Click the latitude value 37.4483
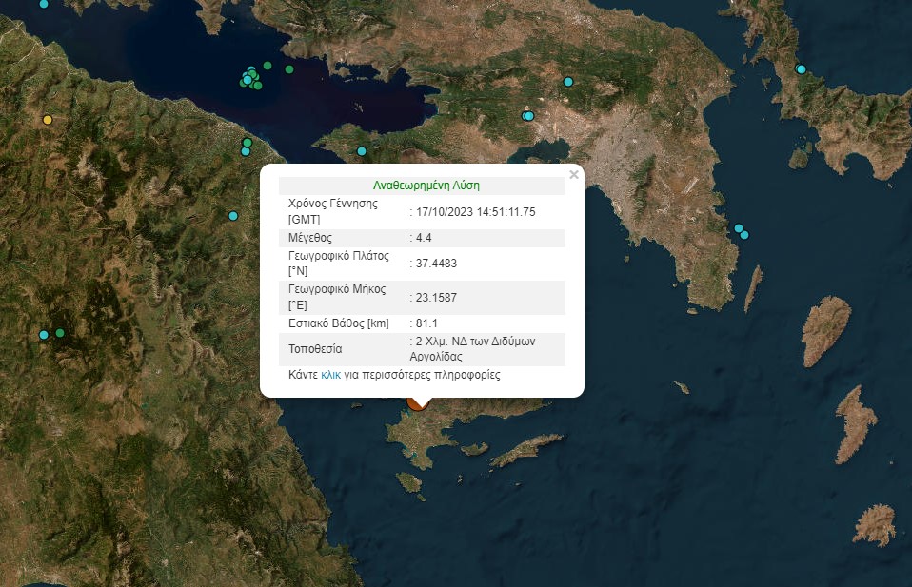This screenshot has width=912, height=587. pos(435,264)
